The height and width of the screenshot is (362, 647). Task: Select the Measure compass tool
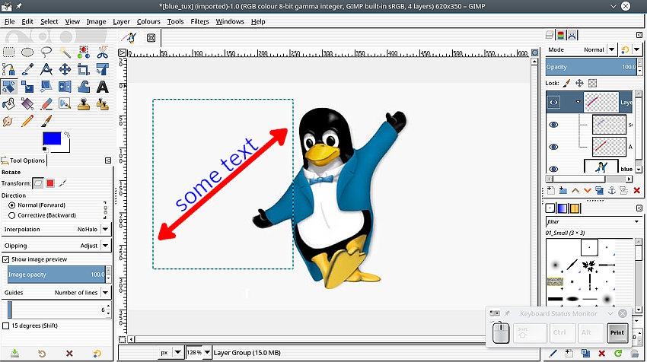46,69
